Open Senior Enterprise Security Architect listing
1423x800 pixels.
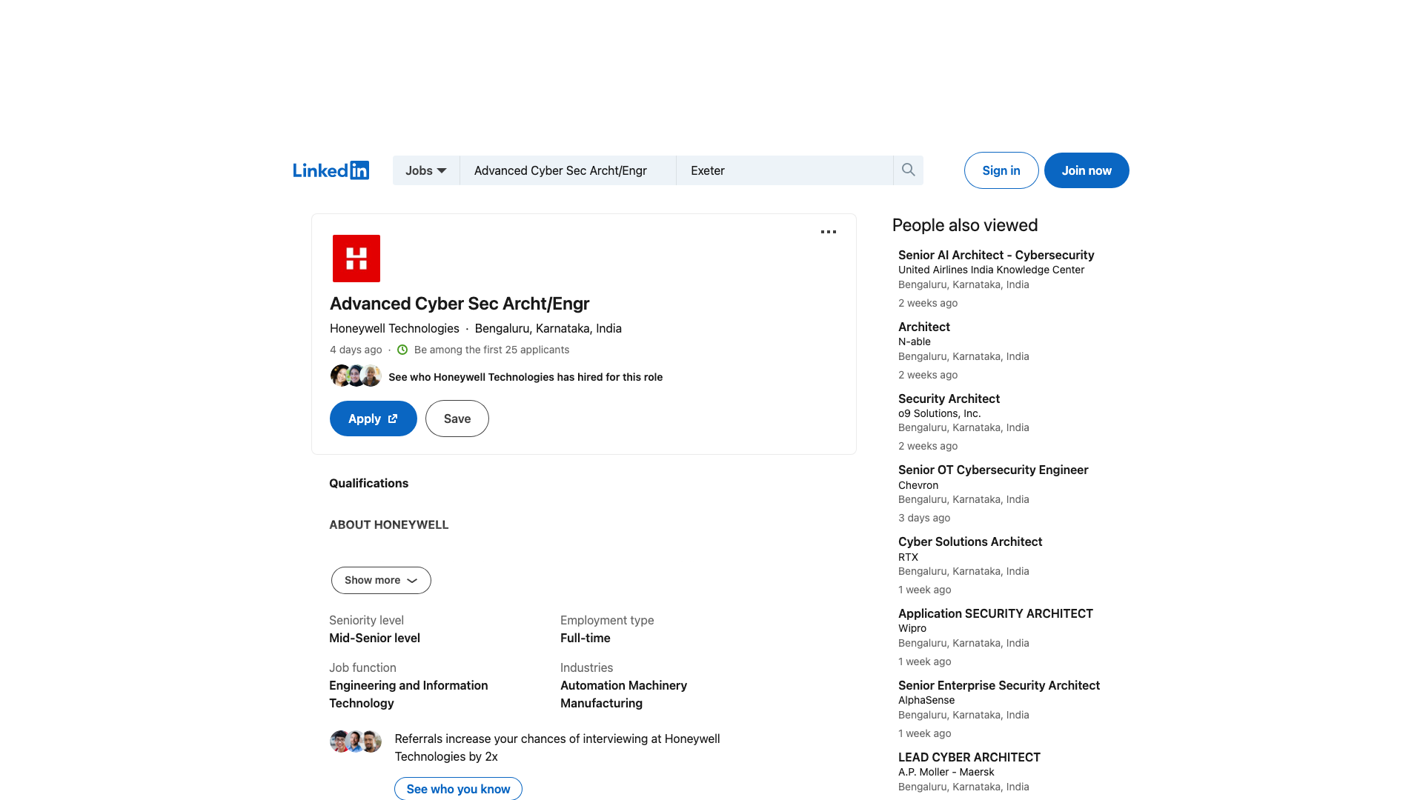[x=999, y=685]
